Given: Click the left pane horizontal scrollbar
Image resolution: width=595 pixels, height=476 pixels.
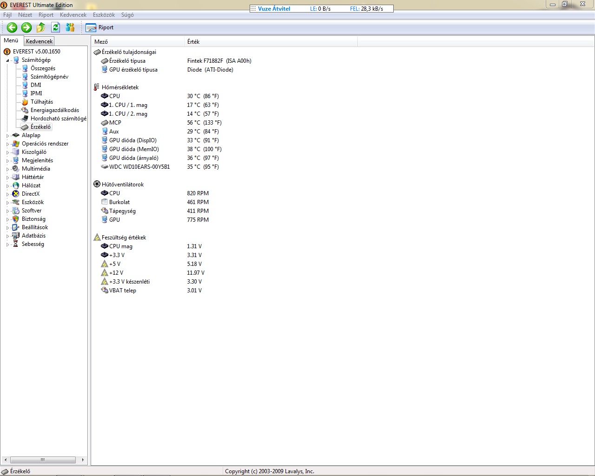Looking at the screenshot, I should coord(43,460).
